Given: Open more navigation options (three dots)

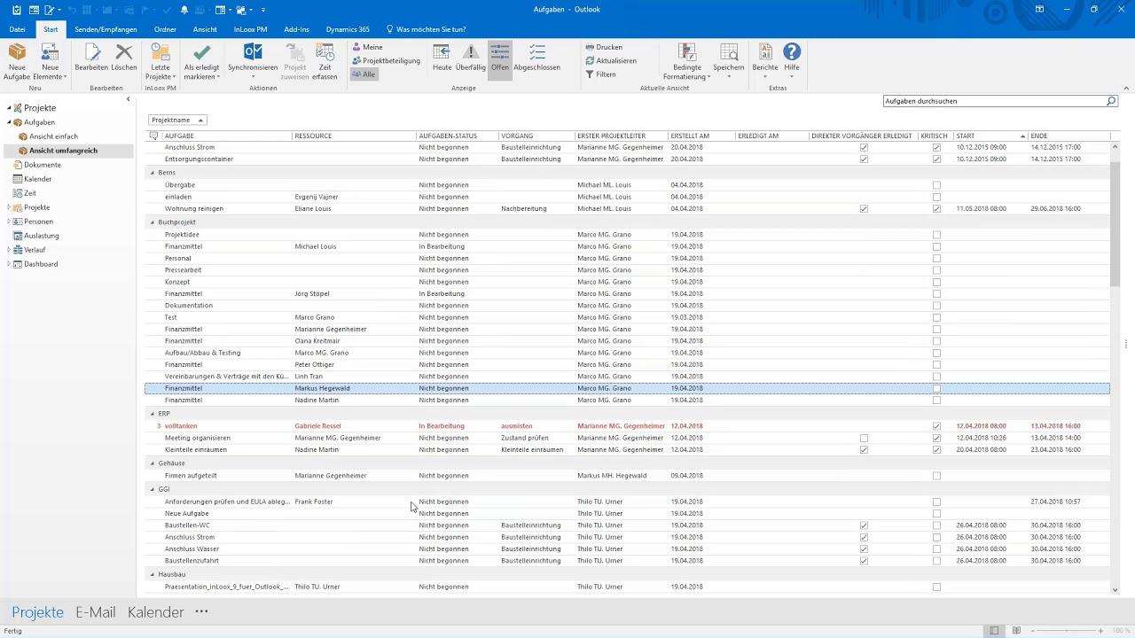Looking at the screenshot, I should point(201,611).
